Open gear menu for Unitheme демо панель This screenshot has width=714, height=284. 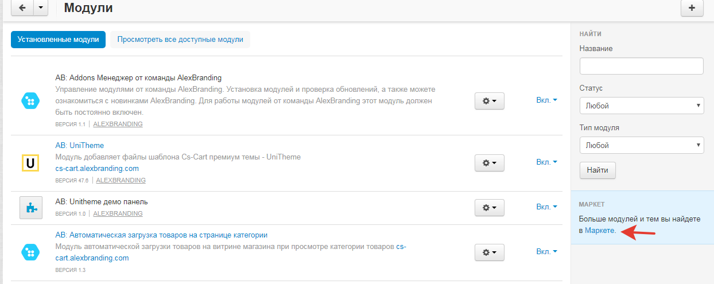[x=489, y=207]
